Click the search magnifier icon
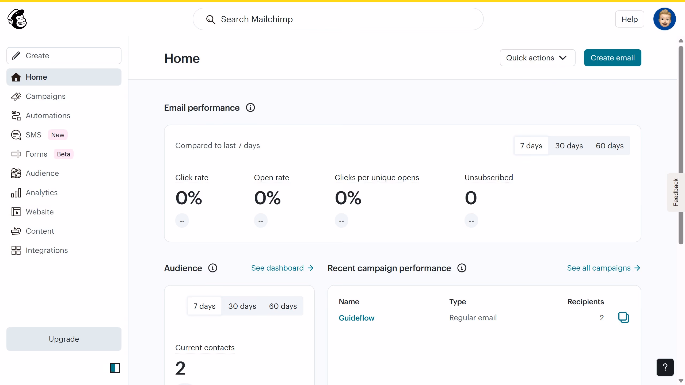This screenshot has height=385, width=685. point(211,19)
